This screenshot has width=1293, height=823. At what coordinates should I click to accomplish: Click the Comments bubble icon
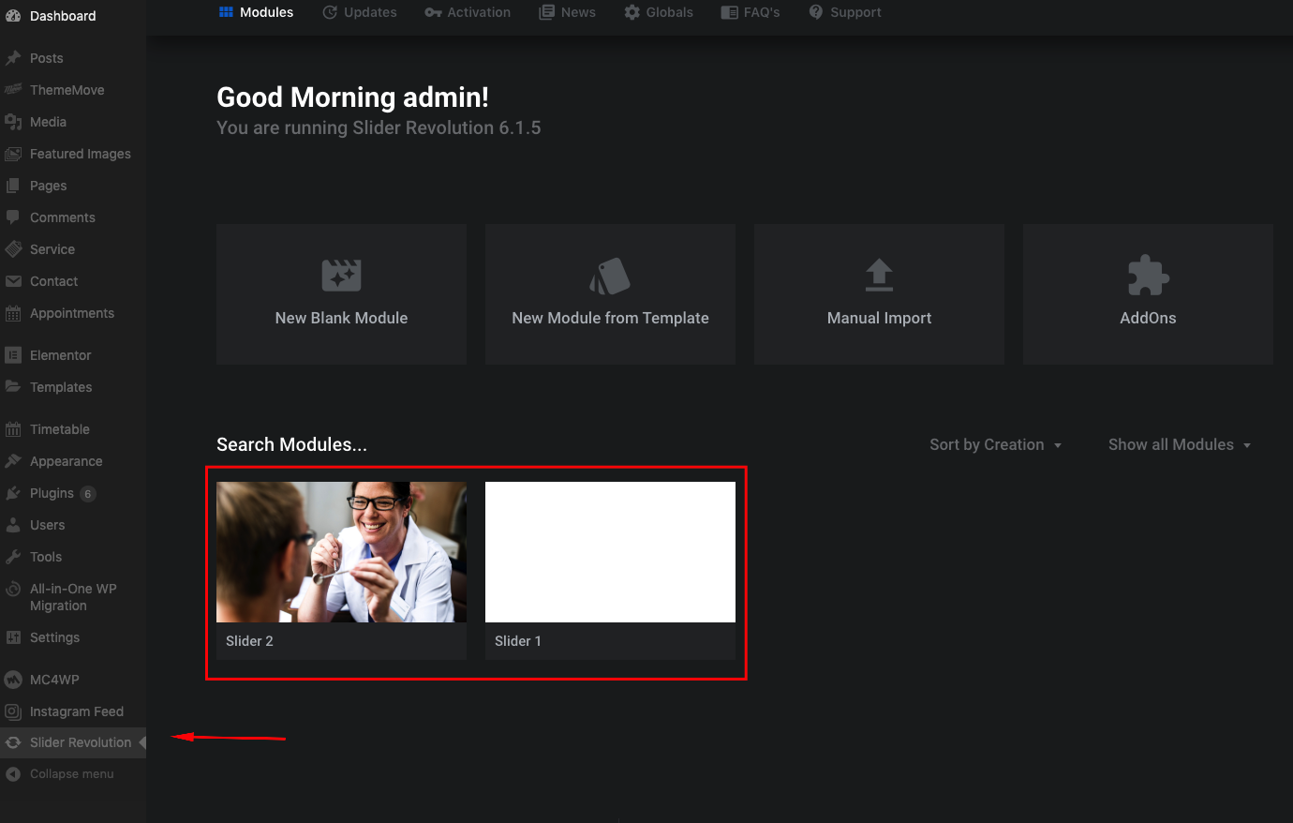pos(13,217)
